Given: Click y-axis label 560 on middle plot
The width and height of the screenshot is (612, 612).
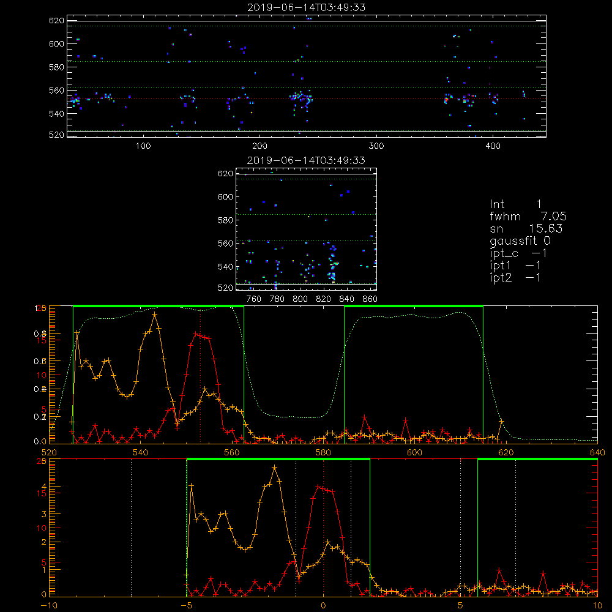Looking at the screenshot, I should (x=226, y=244).
